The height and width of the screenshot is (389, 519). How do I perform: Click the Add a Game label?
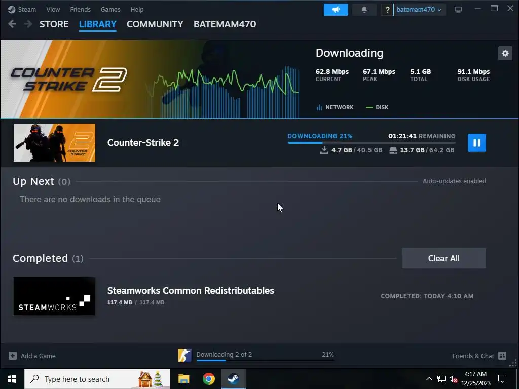(38, 356)
